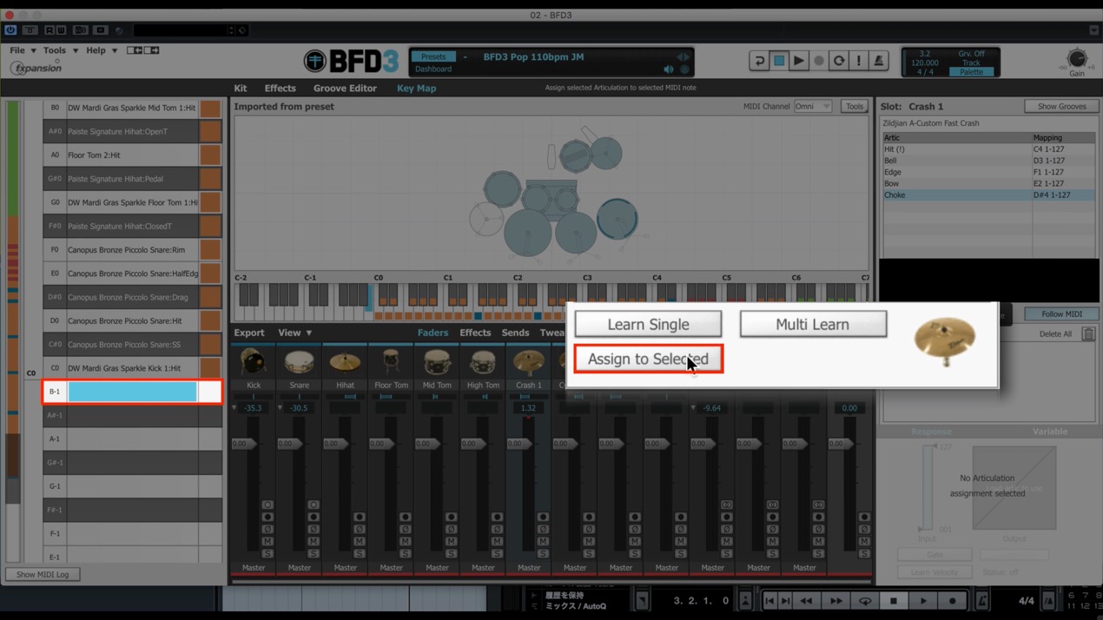Image resolution: width=1103 pixels, height=620 pixels.
Task: Expand the Kick channel disclosure triangle
Action: click(234, 407)
